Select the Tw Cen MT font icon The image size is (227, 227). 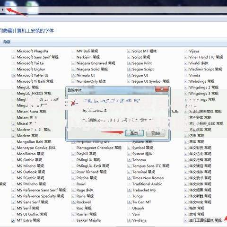tap(129, 202)
